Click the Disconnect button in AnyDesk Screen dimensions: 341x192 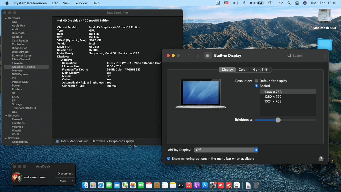(x=65, y=173)
